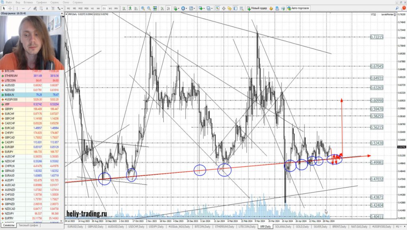The image size is (407, 230).
Task: Switch chart to candlestick display
Action: pyautogui.click(x=130, y=8)
